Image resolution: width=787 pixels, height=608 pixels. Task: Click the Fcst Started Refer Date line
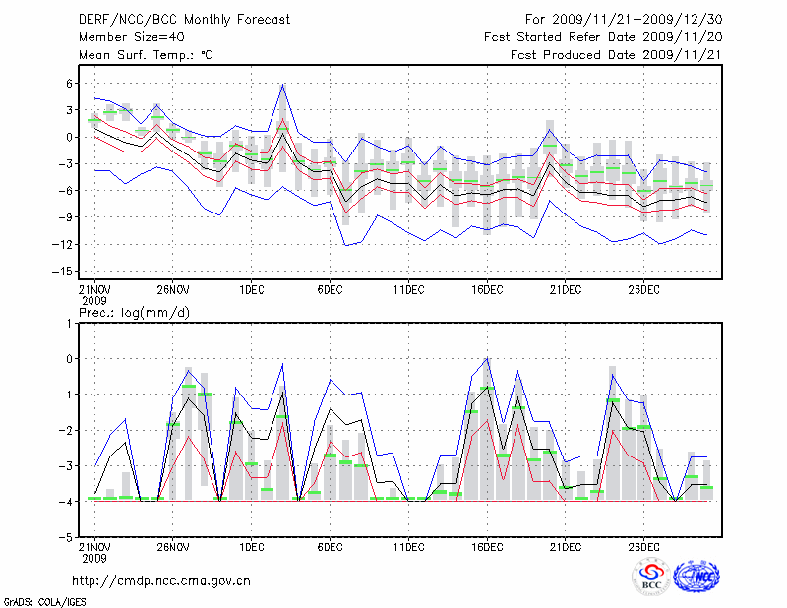[602, 36]
